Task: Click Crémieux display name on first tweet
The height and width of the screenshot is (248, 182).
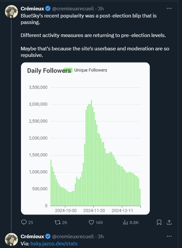Action: pos(32,9)
